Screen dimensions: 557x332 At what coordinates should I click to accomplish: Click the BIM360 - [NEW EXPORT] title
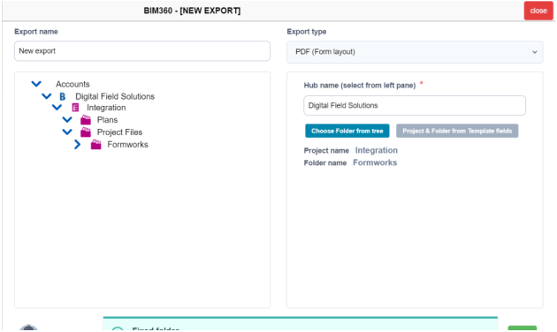pyautogui.click(x=192, y=11)
